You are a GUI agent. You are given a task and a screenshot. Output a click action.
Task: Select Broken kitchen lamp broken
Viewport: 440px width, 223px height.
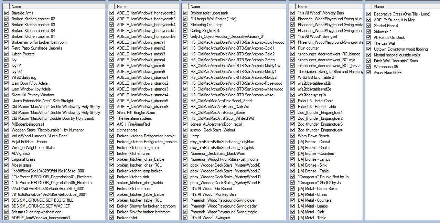coord(140,171)
